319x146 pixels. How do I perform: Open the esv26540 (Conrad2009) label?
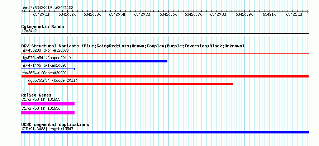(44, 73)
